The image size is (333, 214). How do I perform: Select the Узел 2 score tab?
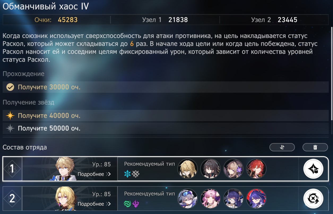[274, 20]
